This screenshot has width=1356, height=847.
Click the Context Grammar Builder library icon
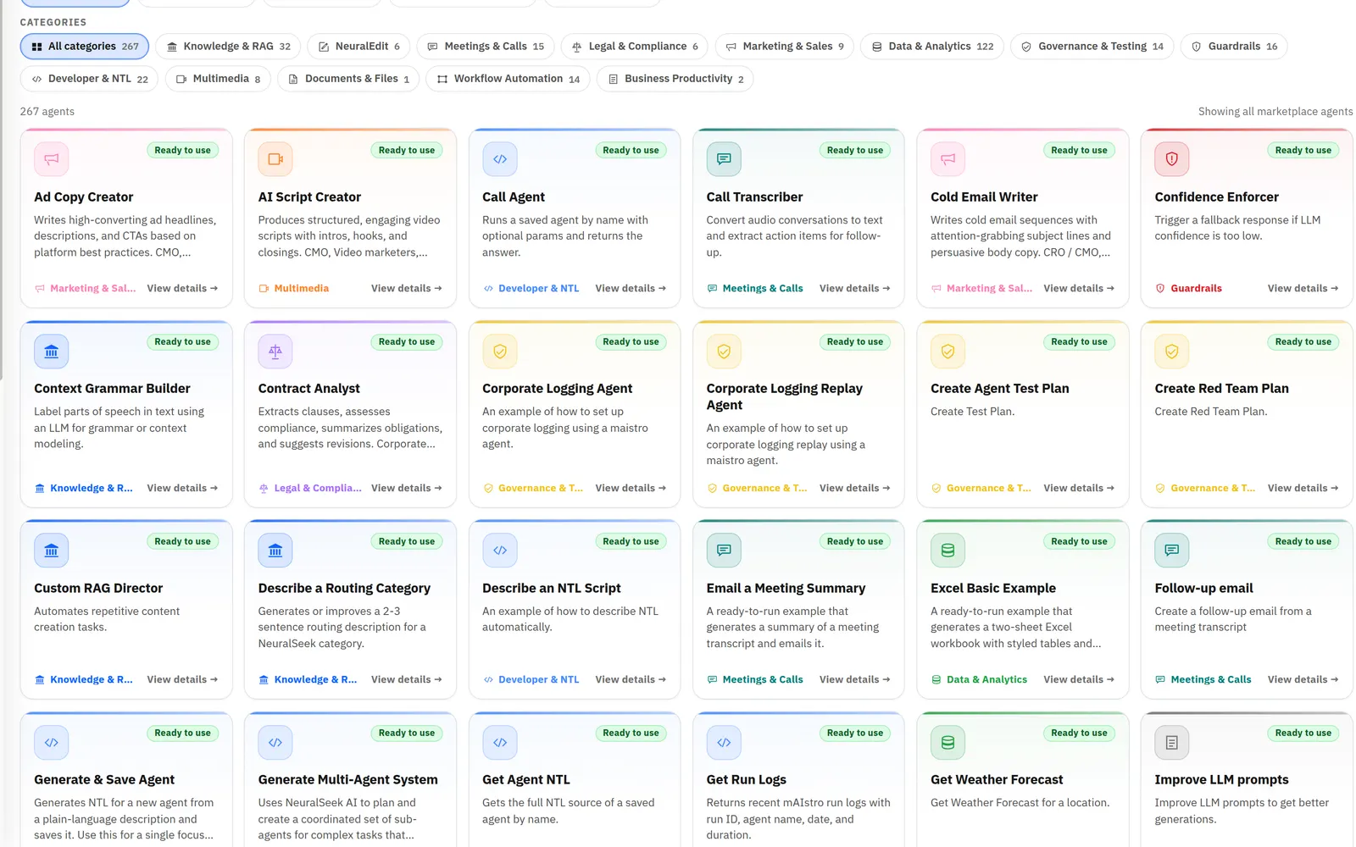click(52, 352)
